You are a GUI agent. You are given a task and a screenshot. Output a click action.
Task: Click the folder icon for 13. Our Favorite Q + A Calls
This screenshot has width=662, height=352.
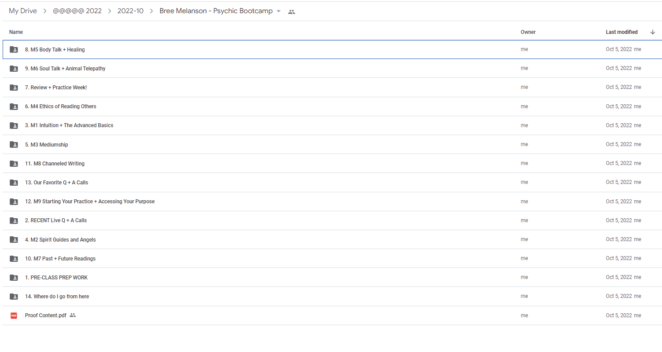coord(14,183)
